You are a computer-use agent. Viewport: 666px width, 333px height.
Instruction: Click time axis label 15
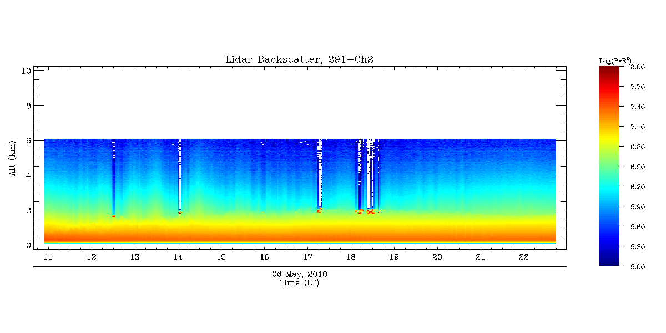[221, 257]
